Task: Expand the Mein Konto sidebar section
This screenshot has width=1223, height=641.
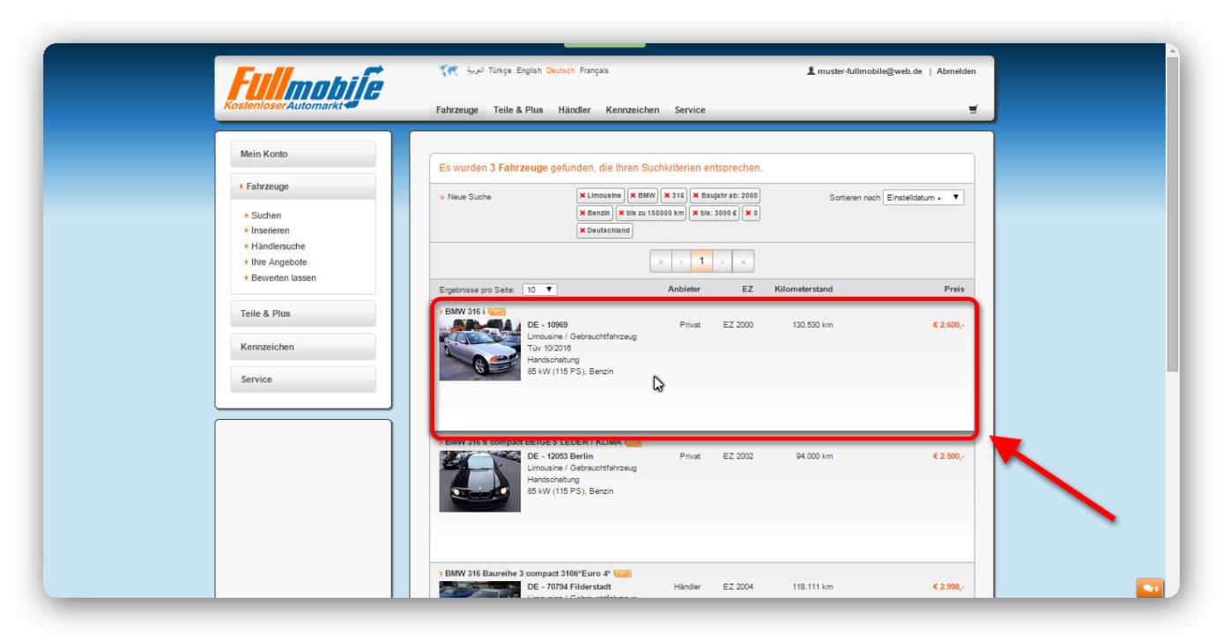Action: 303,154
